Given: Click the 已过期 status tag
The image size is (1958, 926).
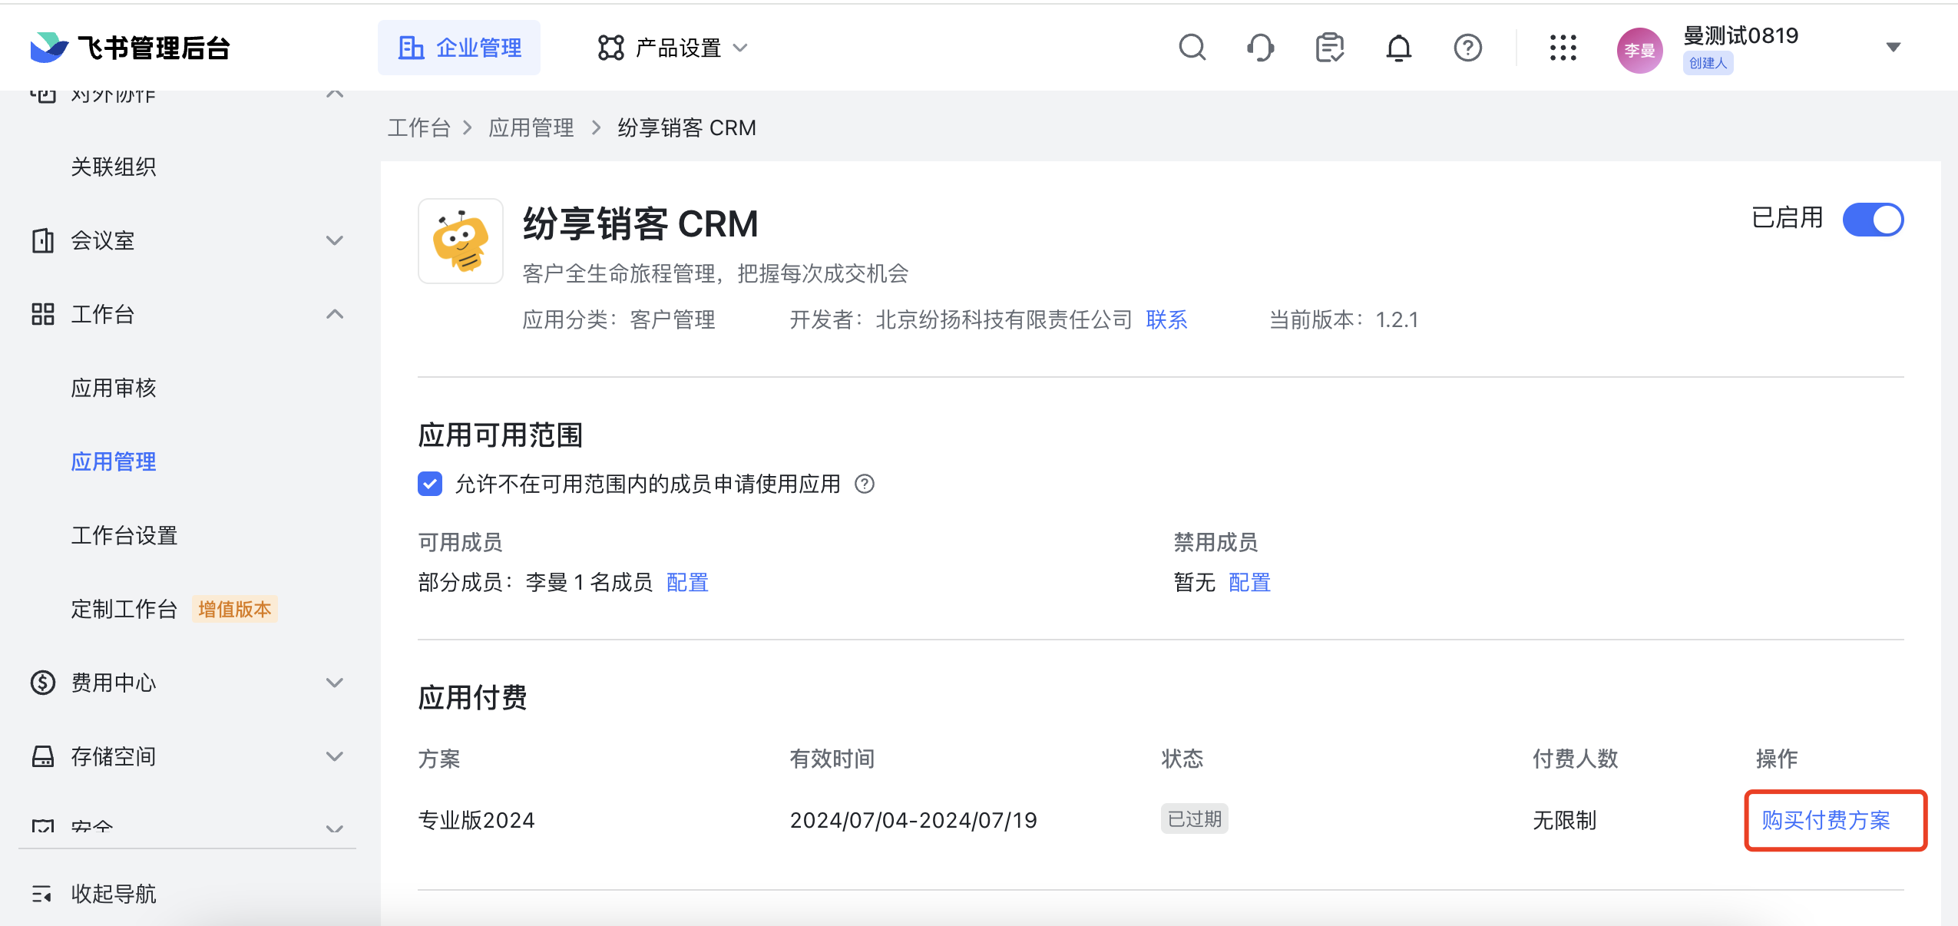Looking at the screenshot, I should coord(1194,819).
